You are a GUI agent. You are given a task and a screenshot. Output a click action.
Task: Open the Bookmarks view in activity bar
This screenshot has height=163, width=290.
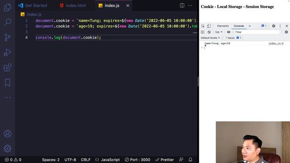point(7,82)
